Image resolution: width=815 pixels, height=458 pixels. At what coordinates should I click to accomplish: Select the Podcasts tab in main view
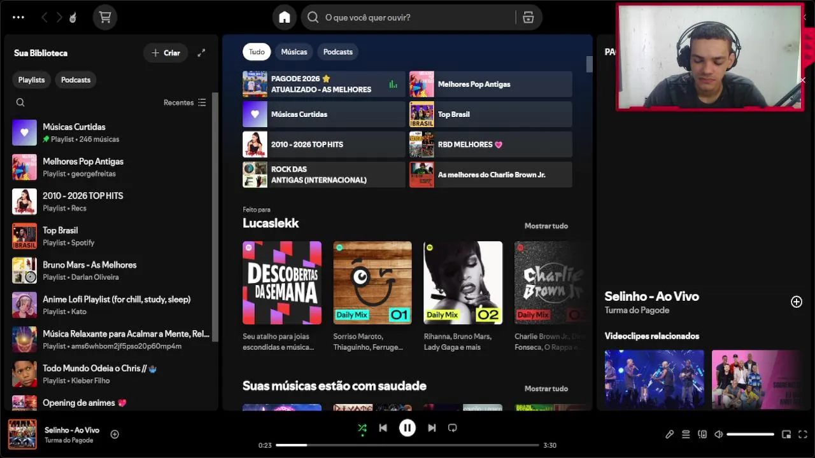pos(338,52)
